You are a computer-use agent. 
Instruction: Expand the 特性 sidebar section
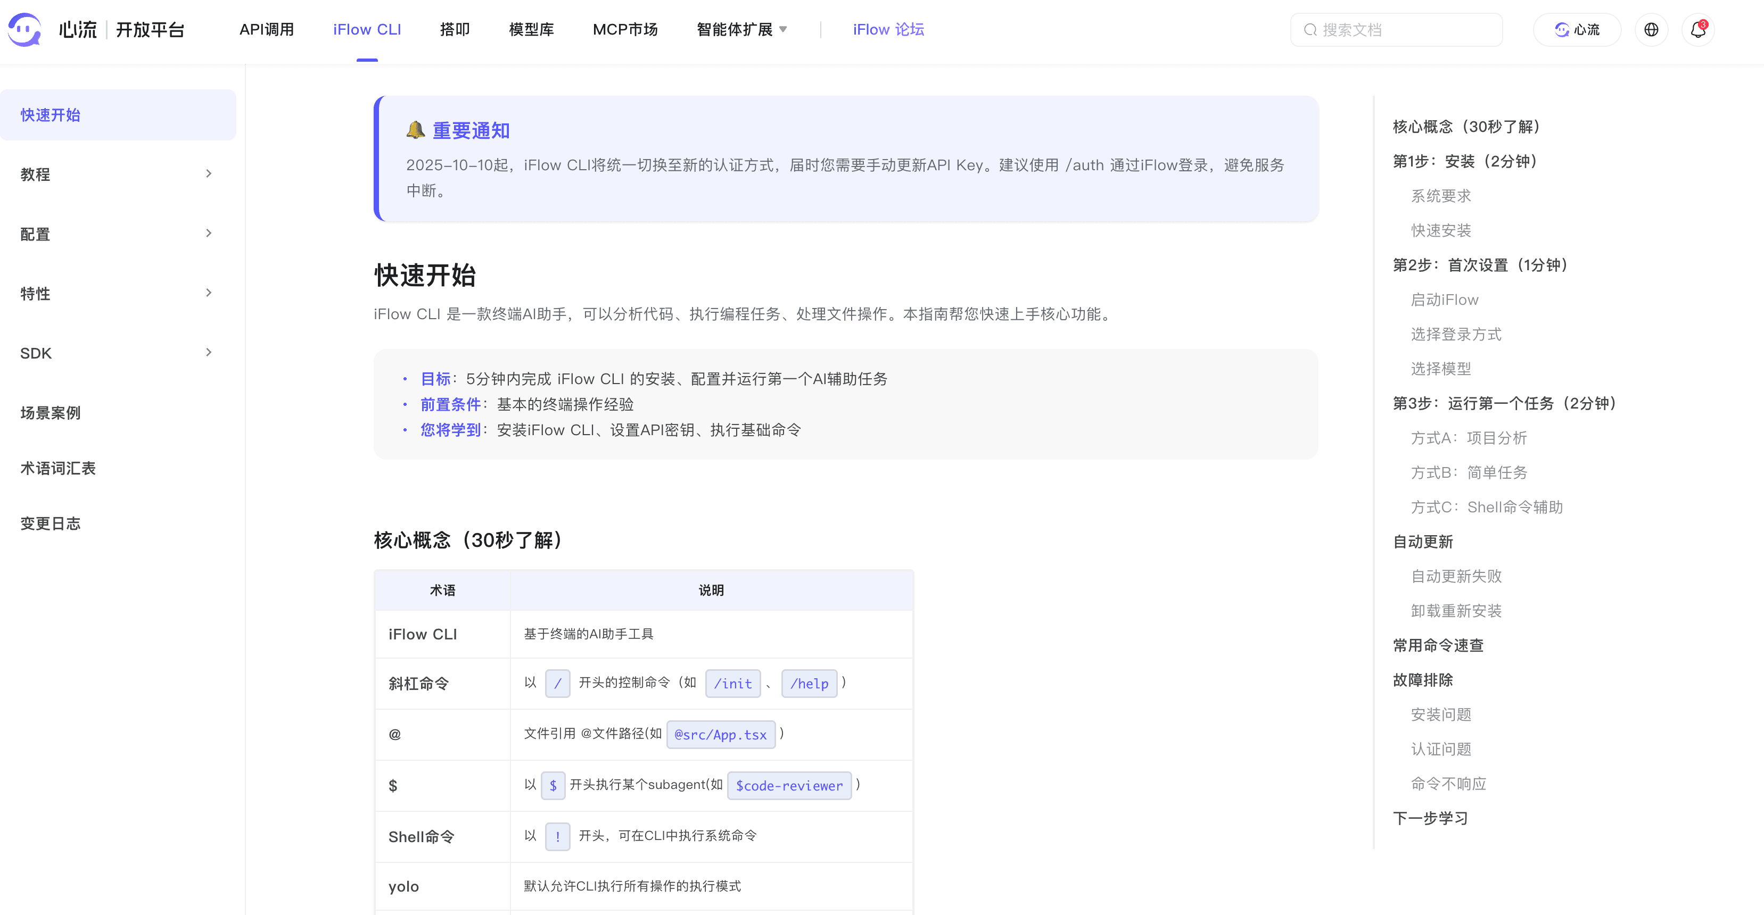tap(36, 294)
